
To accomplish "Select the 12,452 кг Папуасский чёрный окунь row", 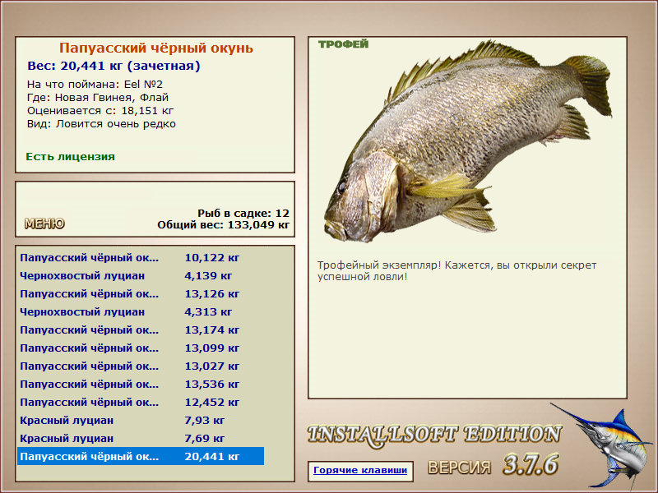I will pos(141,402).
